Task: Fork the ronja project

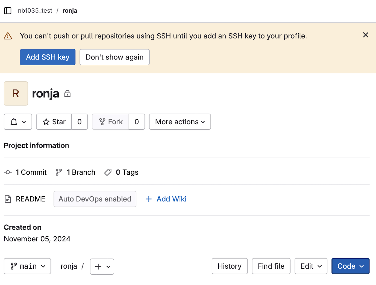Action: pos(111,122)
